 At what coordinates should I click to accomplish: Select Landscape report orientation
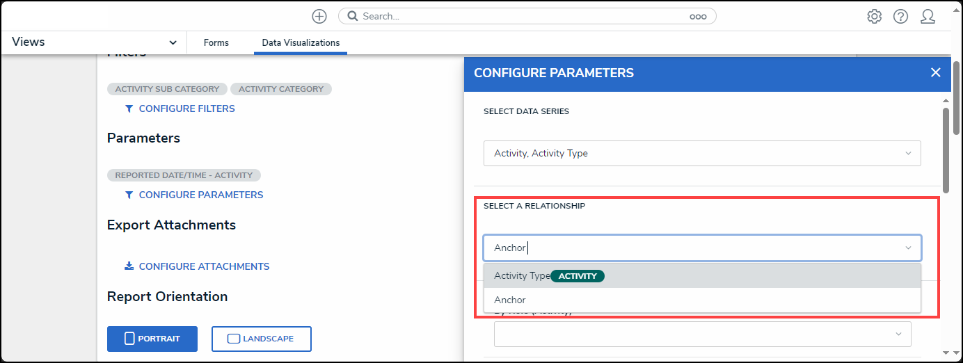(x=261, y=339)
